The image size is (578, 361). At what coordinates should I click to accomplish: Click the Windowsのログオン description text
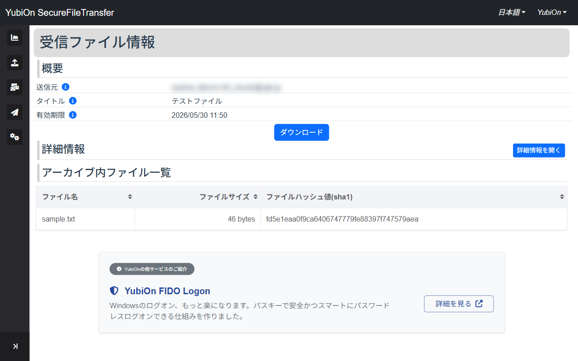(250, 311)
